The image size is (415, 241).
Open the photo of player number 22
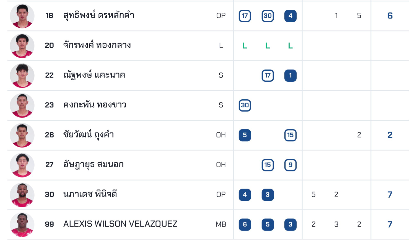pyautogui.click(x=22, y=75)
